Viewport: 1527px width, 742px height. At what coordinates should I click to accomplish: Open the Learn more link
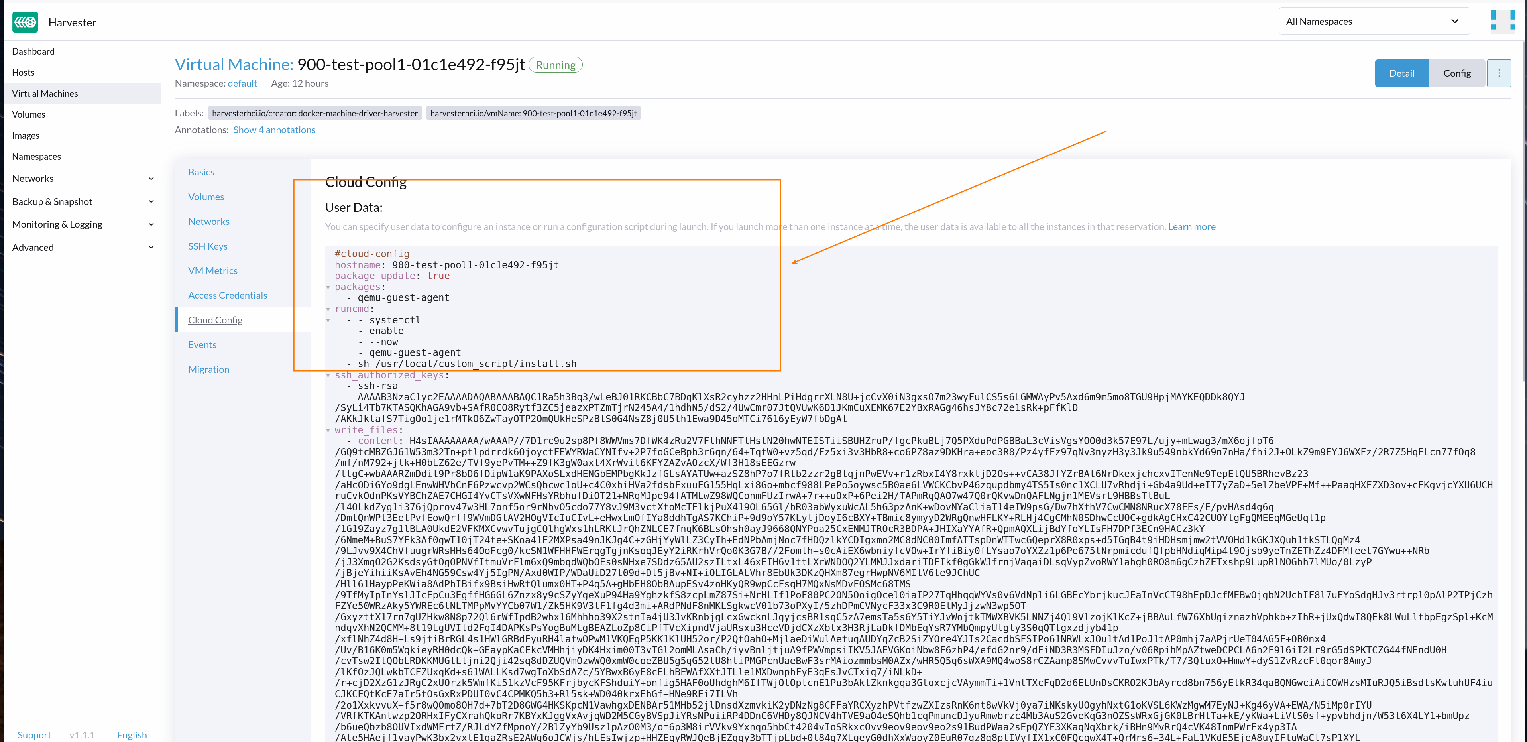tap(1191, 226)
